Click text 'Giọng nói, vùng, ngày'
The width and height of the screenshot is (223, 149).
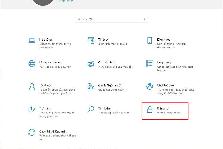(x=111, y=90)
